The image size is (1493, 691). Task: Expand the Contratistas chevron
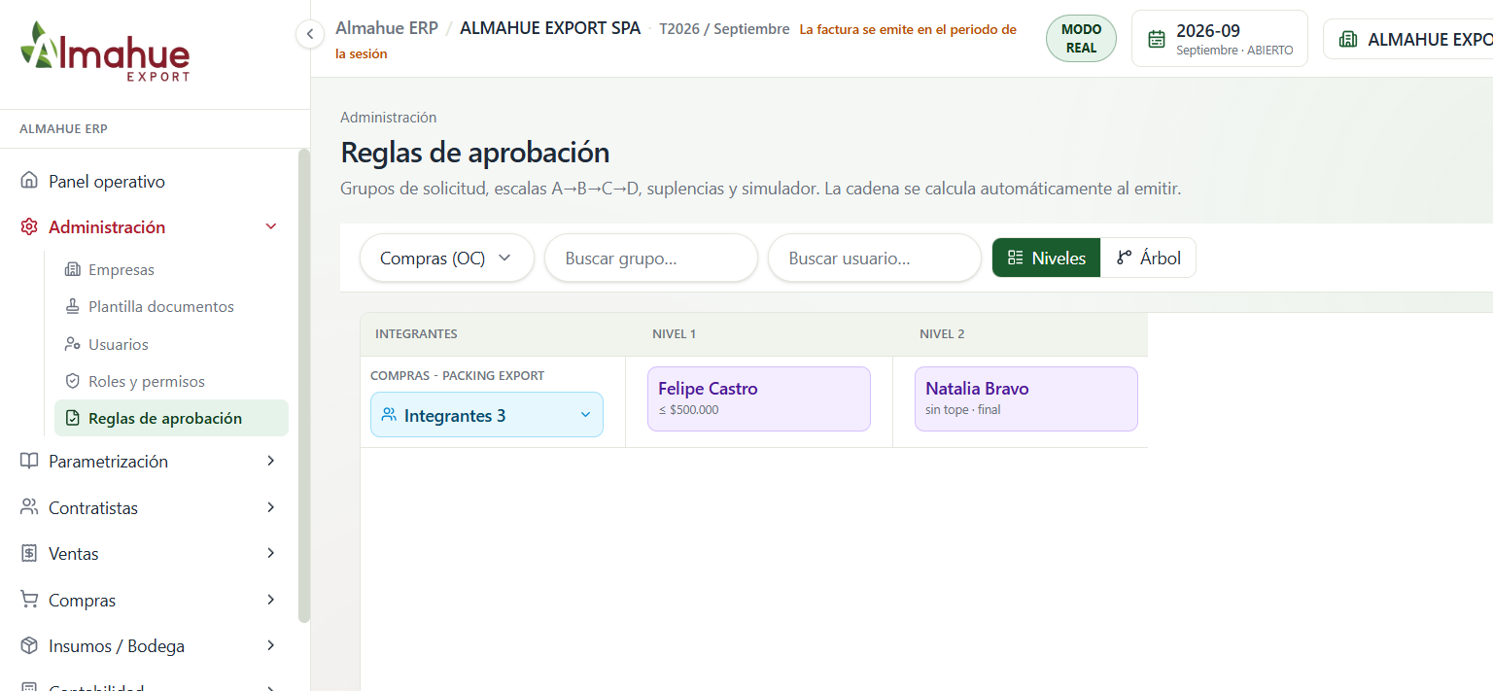coord(271,507)
